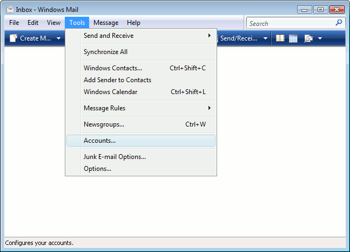
Task: Expand the Send/Receive dropdown arrow
Action: click(x=265, y=38)
